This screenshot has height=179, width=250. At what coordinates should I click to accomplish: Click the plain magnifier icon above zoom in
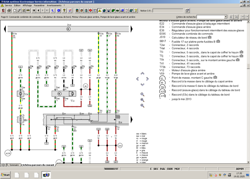[142, 94]
